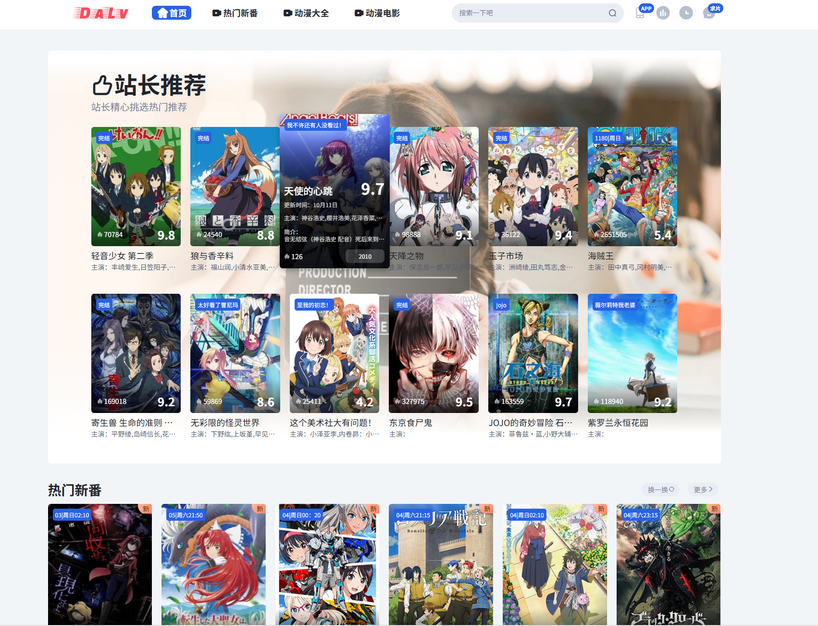Open the JOJO的奇妙冒险 石之海 poster
This screenshot has width=818, height=626.
click(x=533, y=353)
